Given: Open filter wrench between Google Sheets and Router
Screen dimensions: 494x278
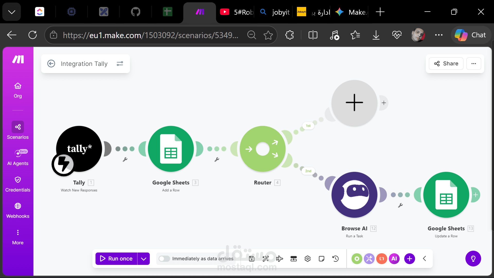Looking at the screenshot, I should point(217,159).
